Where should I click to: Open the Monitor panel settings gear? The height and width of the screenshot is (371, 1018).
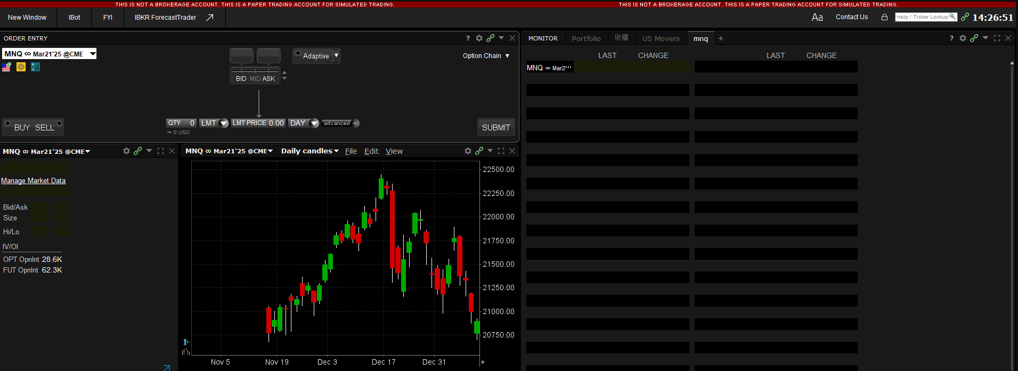[x=963, y=38]
